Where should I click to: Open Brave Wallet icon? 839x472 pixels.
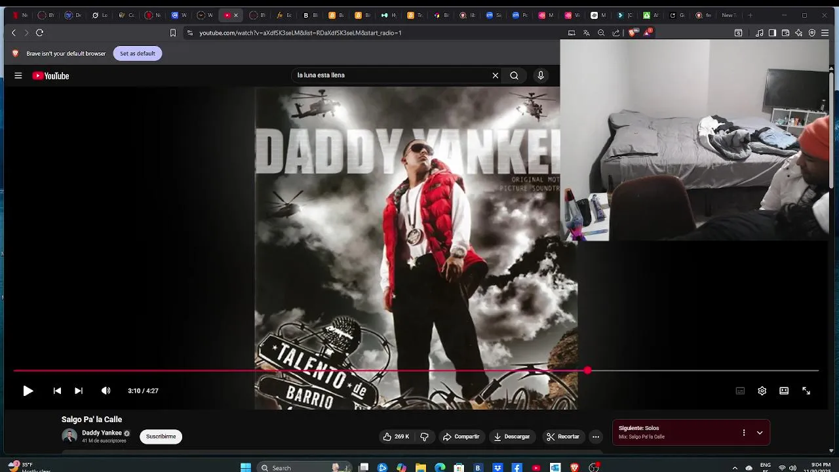pos(785,33)
